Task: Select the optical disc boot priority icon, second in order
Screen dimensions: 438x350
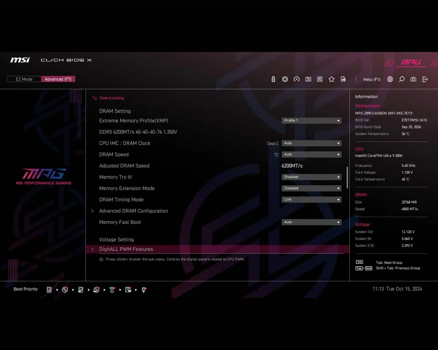Action: [65, 290]
